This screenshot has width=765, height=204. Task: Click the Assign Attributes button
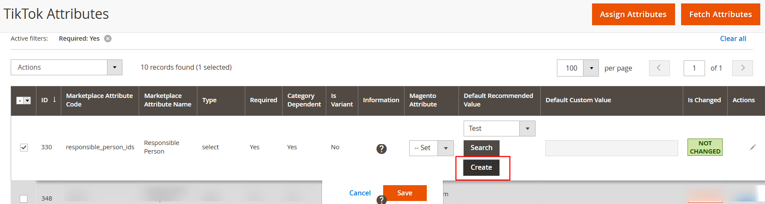[633, 15]
